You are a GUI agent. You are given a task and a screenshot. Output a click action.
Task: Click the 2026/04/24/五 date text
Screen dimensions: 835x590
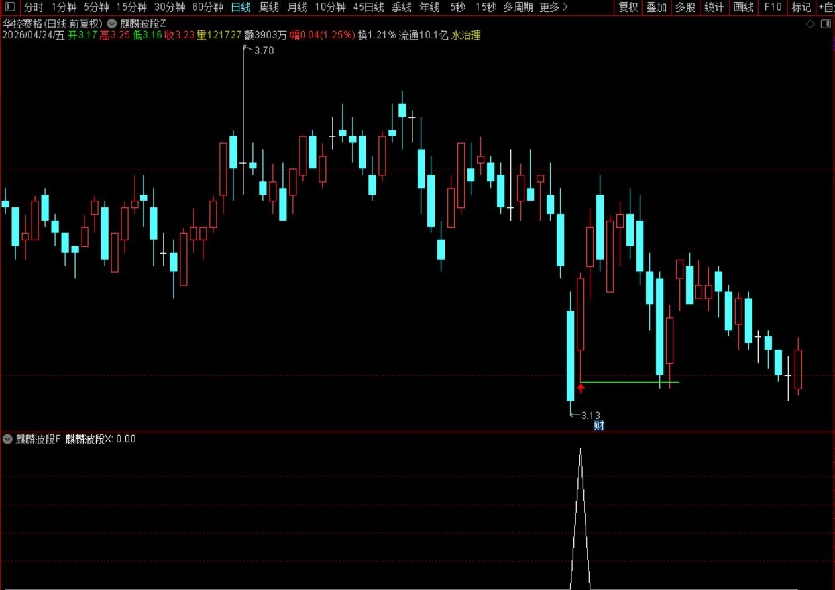tap(34, 36)
